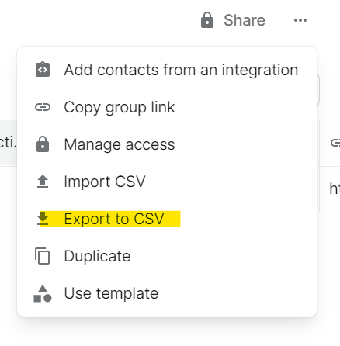The image size is (340, 346).
Task: Click the integration clipboard icon
Action: point(43,69)
